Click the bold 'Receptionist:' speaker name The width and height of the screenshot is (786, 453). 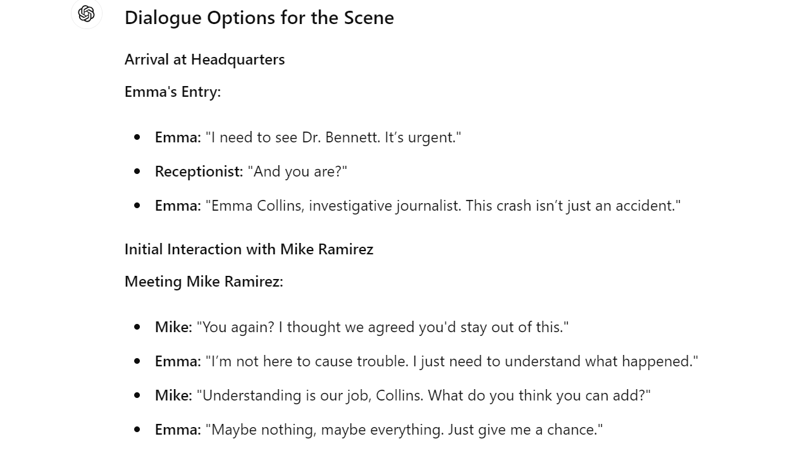(199, 171)
